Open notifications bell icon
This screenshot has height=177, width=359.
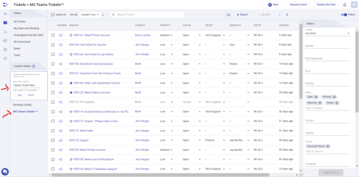pos(345,5)
